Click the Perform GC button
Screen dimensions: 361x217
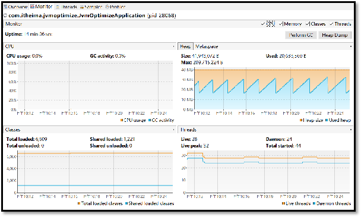[300, 35]
